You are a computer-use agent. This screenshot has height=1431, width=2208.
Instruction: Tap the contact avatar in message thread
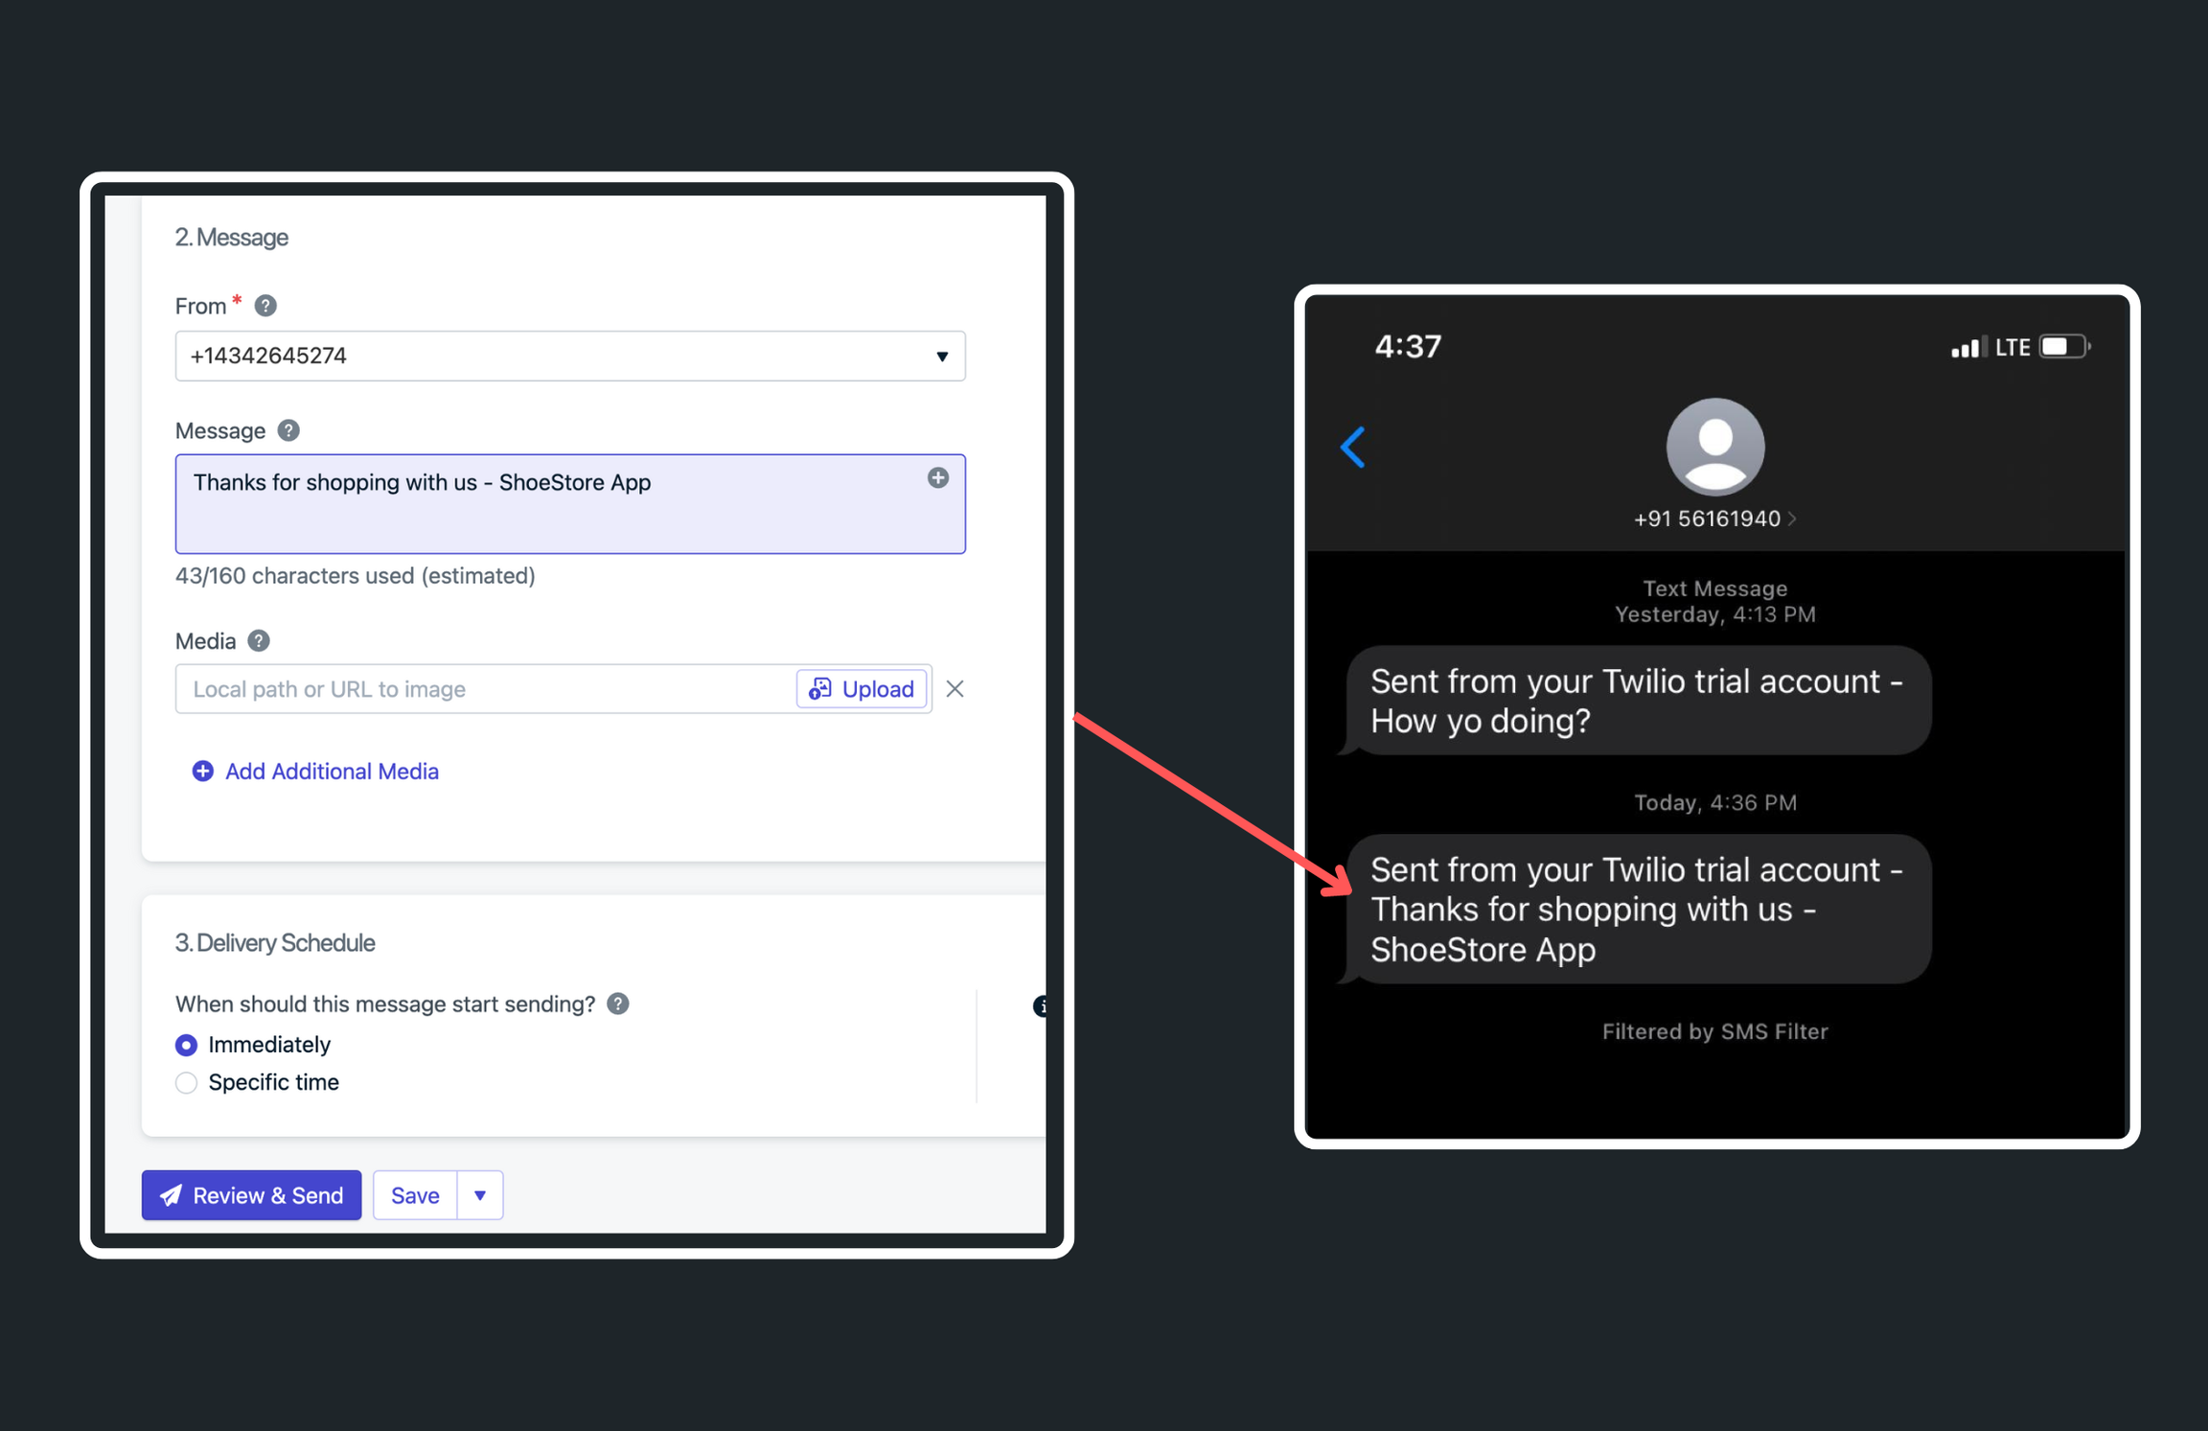pyautogui.click(x=1715, y=447)
